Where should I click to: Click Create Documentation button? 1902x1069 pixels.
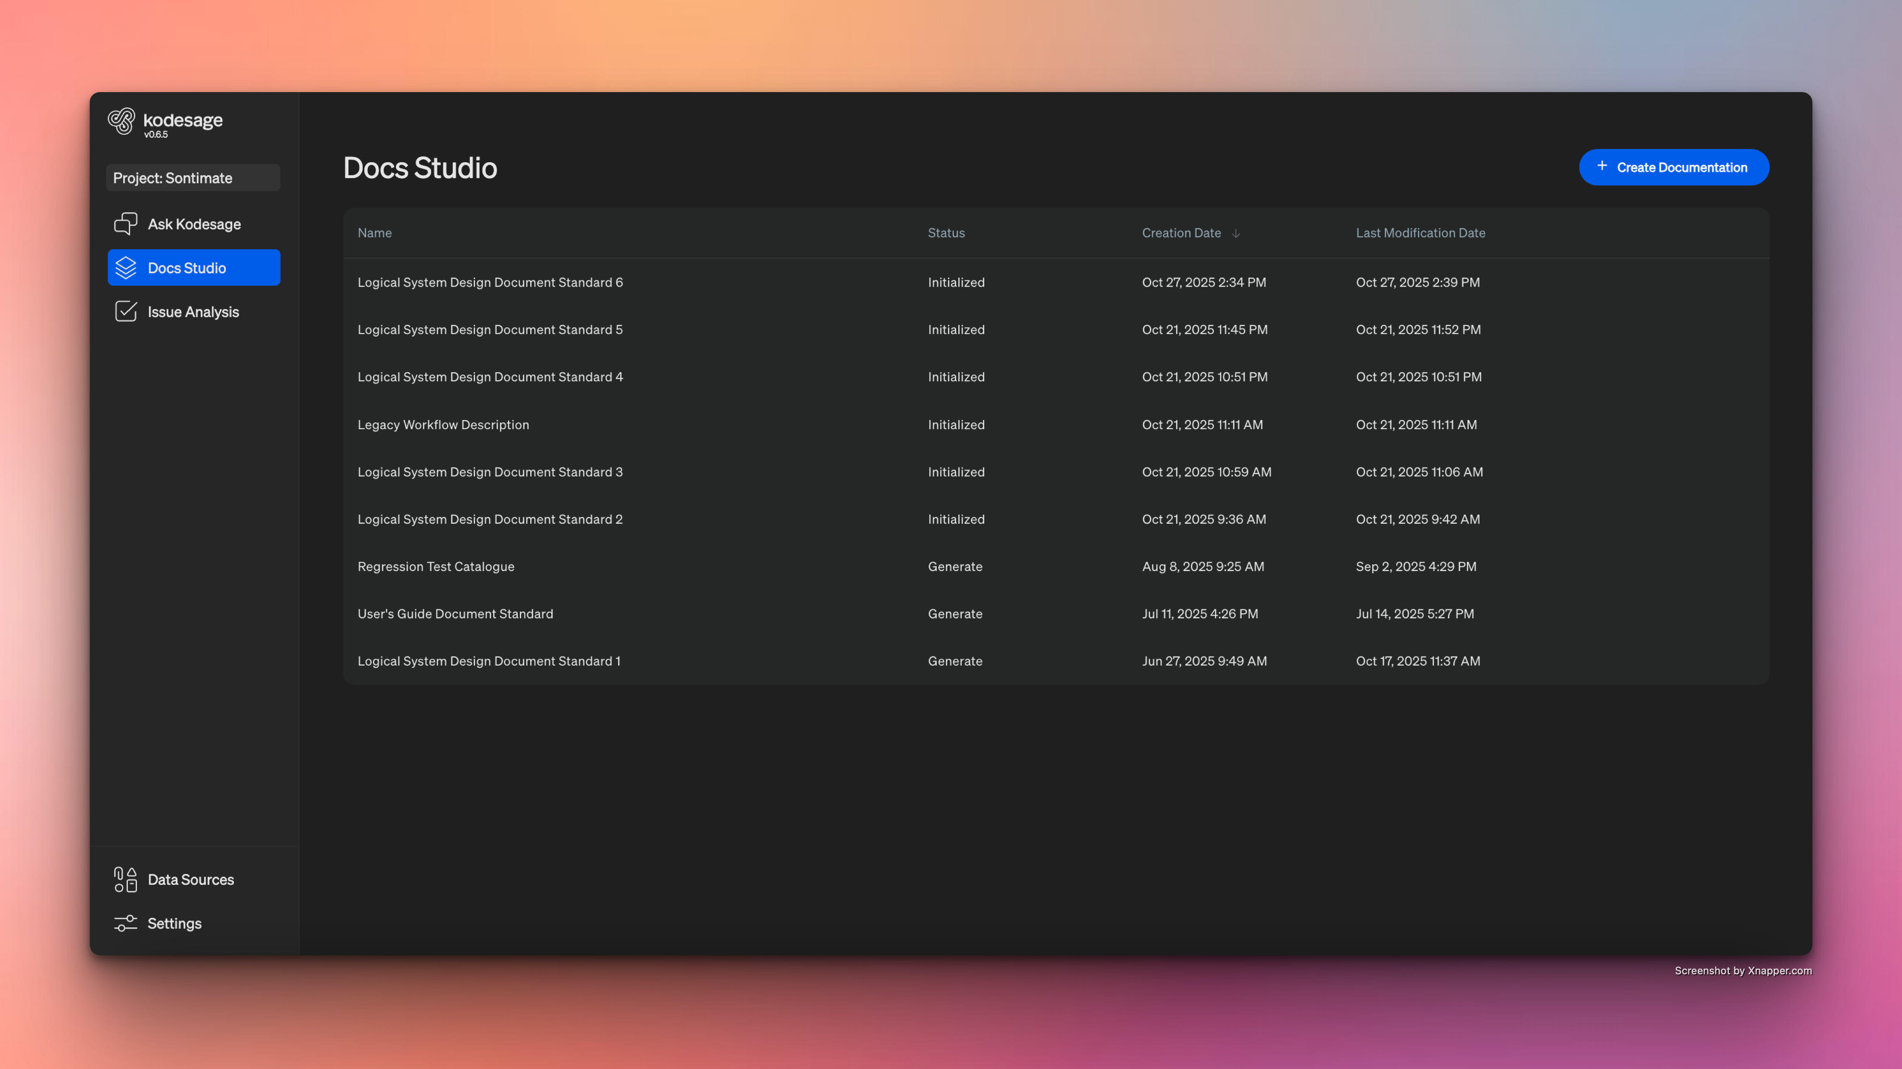click(x=1674, y=167)
